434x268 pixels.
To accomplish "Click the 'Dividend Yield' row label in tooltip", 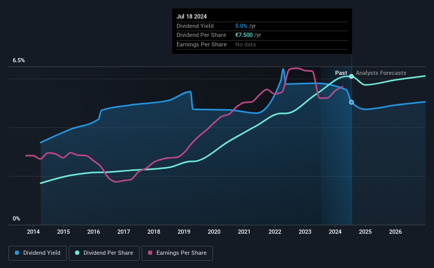I will click(195, 26).
